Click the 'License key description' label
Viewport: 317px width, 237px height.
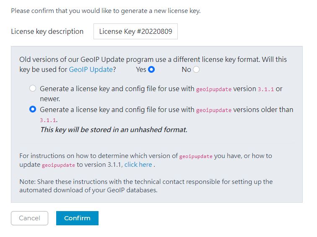click(47, 31)
